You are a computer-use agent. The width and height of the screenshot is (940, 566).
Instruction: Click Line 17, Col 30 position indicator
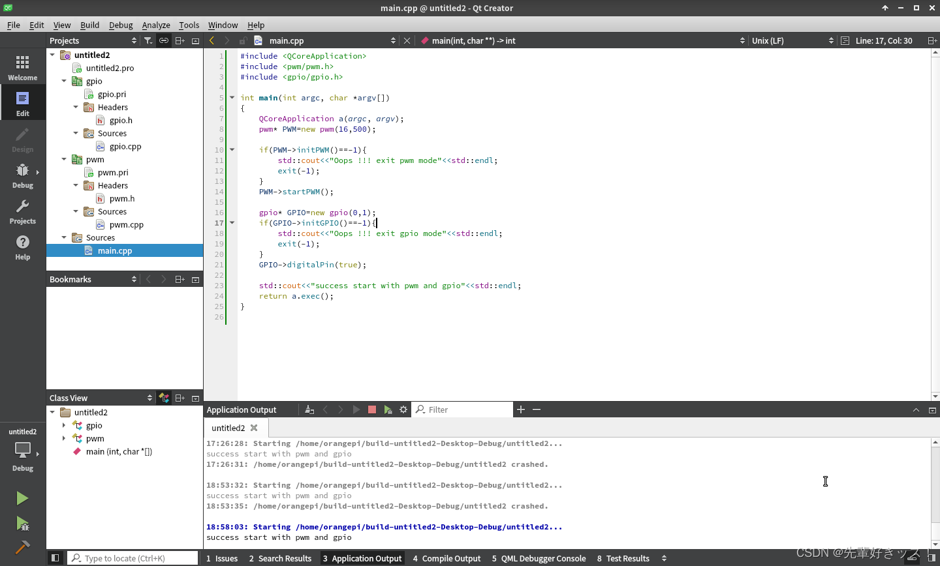pos(884,40)
